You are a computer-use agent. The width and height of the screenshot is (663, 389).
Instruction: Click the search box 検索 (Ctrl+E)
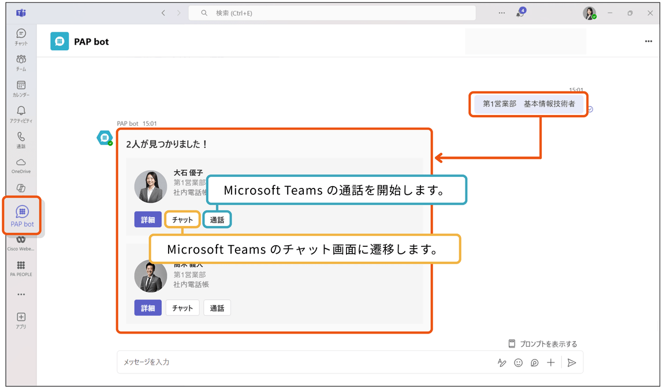(x=332, y=13)
